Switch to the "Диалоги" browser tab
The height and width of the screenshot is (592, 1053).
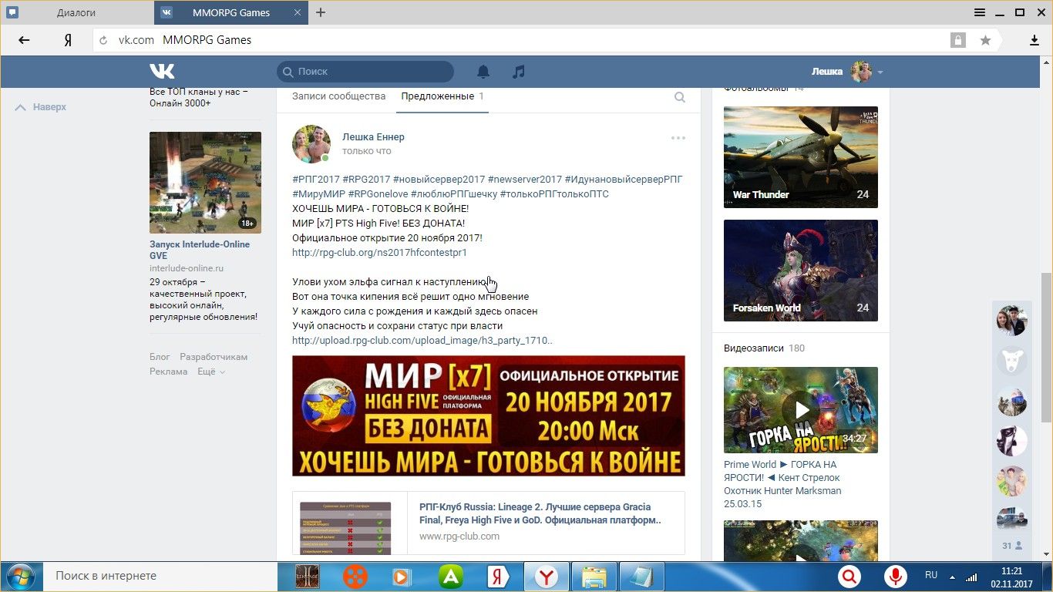pyautogui.click(x=77, y=12)
